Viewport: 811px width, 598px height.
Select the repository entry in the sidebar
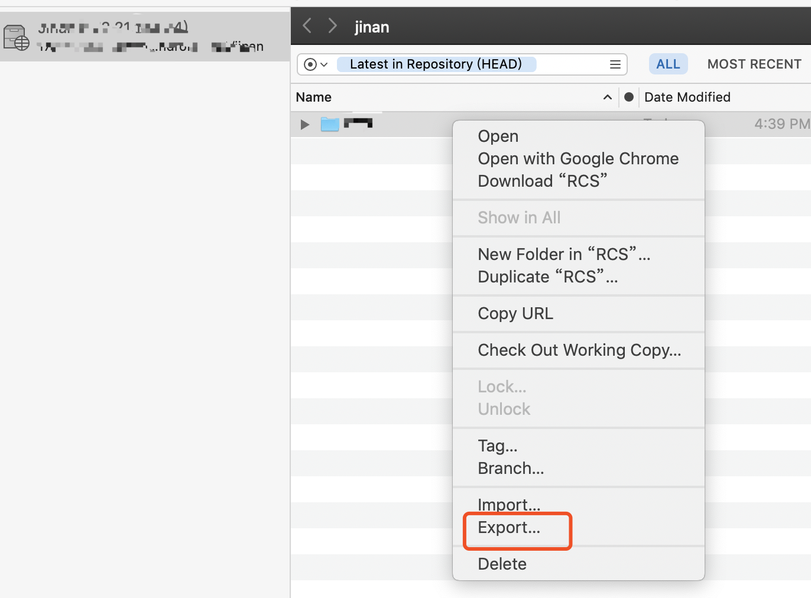coord(145,37)
